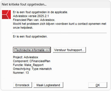111x91 pixels.
Task: Click the short message 'Er is een fout opgetreden.'
Action: (x=30, y=36)
